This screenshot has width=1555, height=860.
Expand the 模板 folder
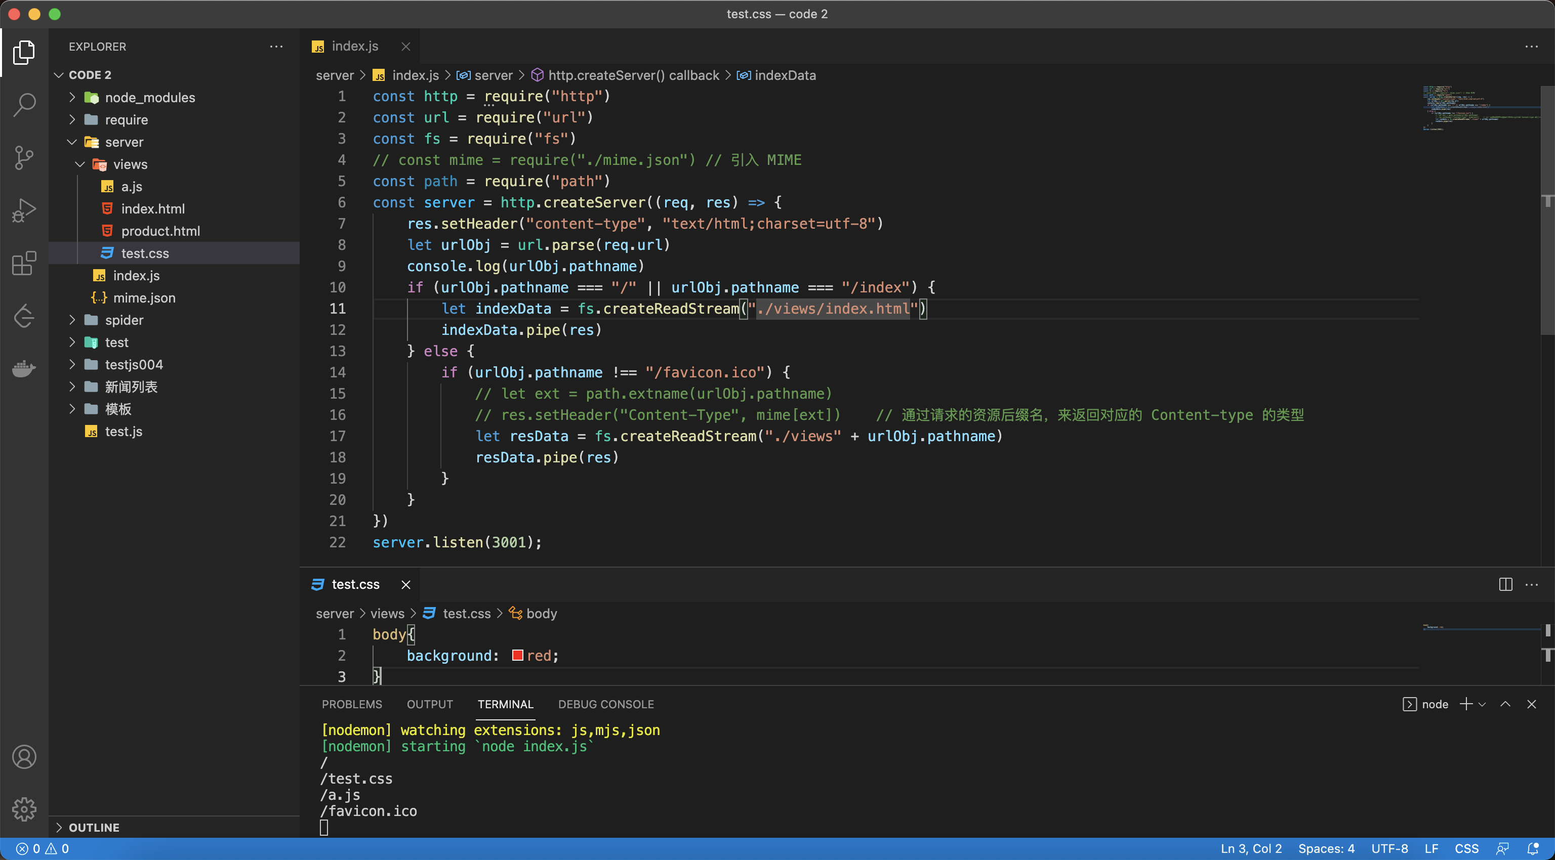click(72, 409)
